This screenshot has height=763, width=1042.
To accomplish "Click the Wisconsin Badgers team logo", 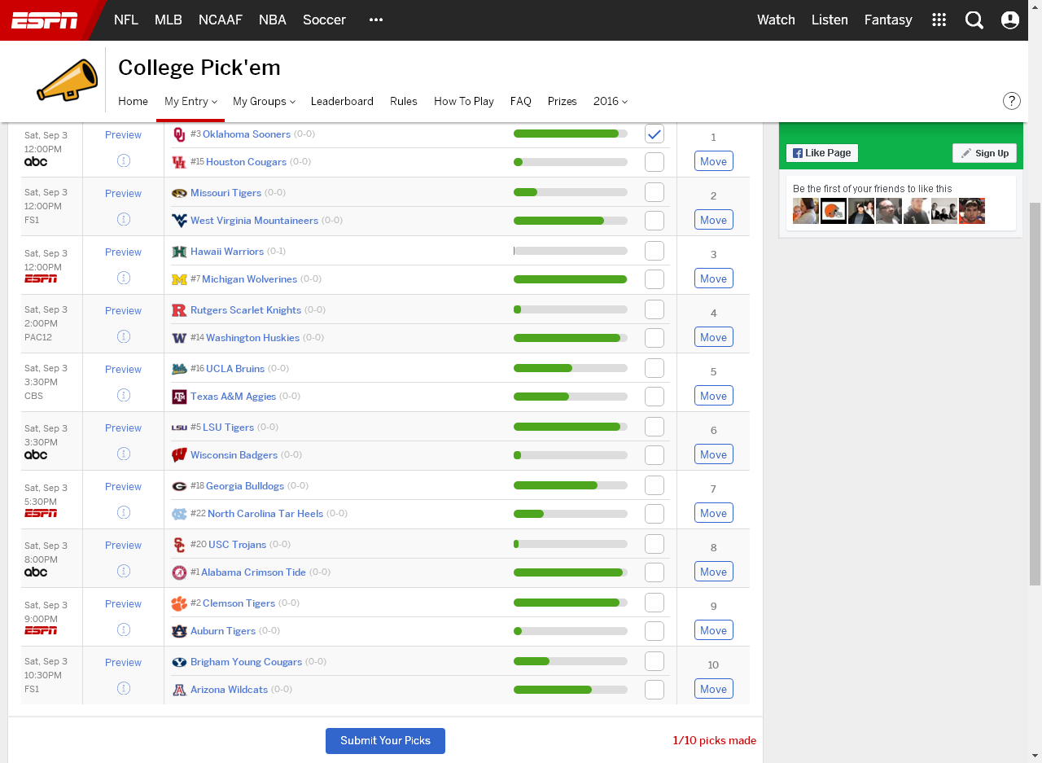I will [x=179, y=455].
